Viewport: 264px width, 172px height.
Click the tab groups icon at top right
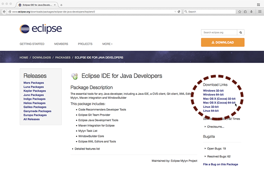click(258, 5)
